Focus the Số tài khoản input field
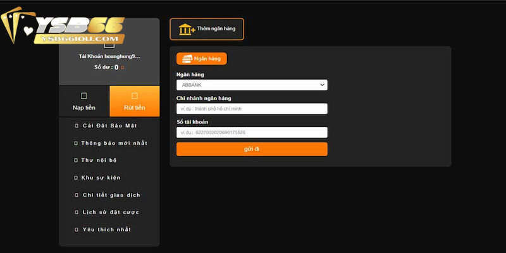Image resolution: width=506 pixels, height=253 pixels. [x=252, y=132]
